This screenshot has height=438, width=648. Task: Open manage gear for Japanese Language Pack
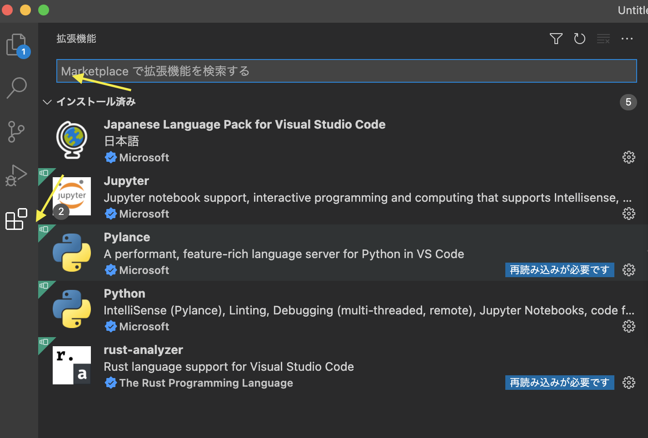(629, 157)
